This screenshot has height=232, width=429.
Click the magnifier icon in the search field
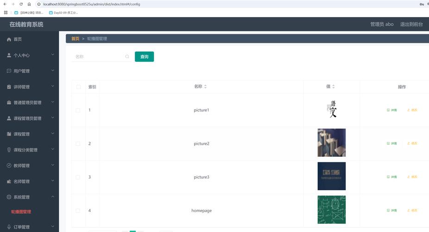[127, 57]
